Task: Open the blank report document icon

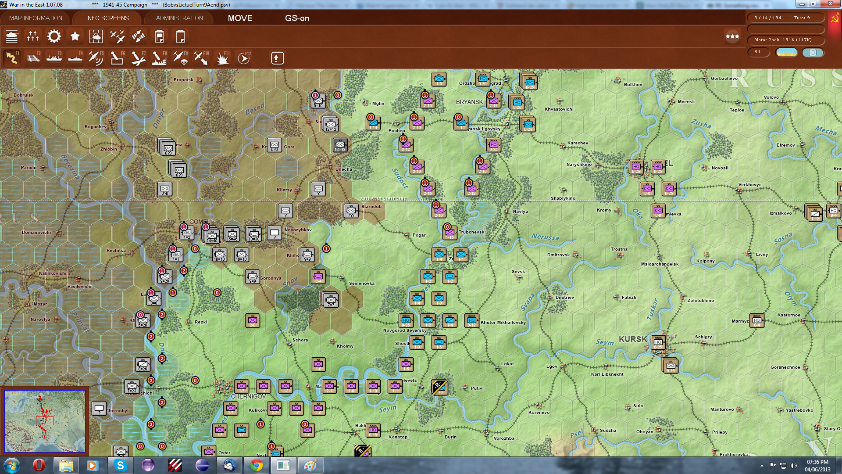Action: 180,36
